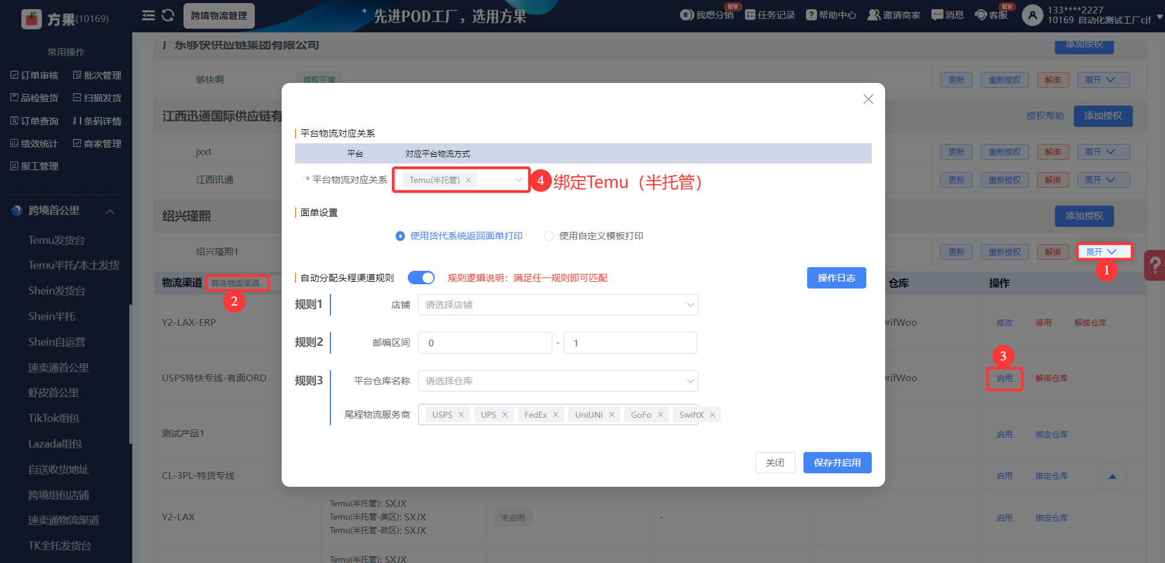Screen dimensions: 1165x563
Task: Open the 订单审核 shortcut
Action: pos(35,75)
